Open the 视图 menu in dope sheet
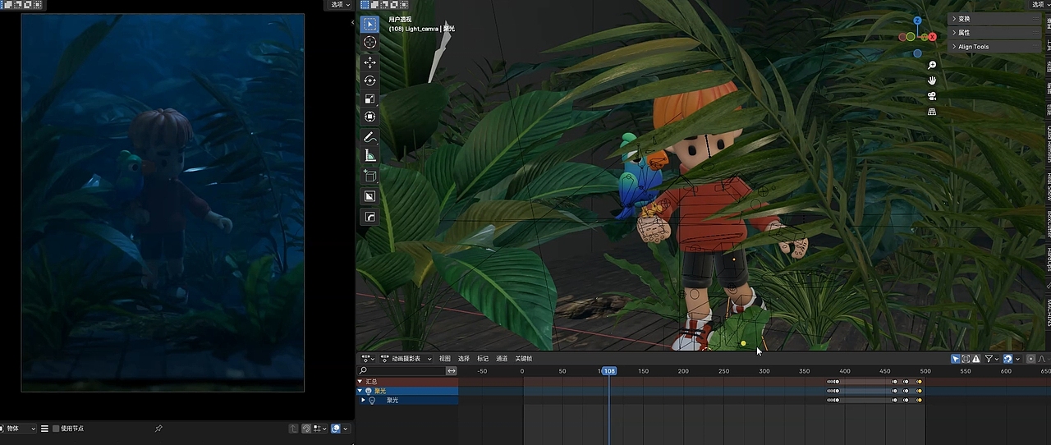The width and height of the screenshot is (1051, 445). tap(445, 359)
